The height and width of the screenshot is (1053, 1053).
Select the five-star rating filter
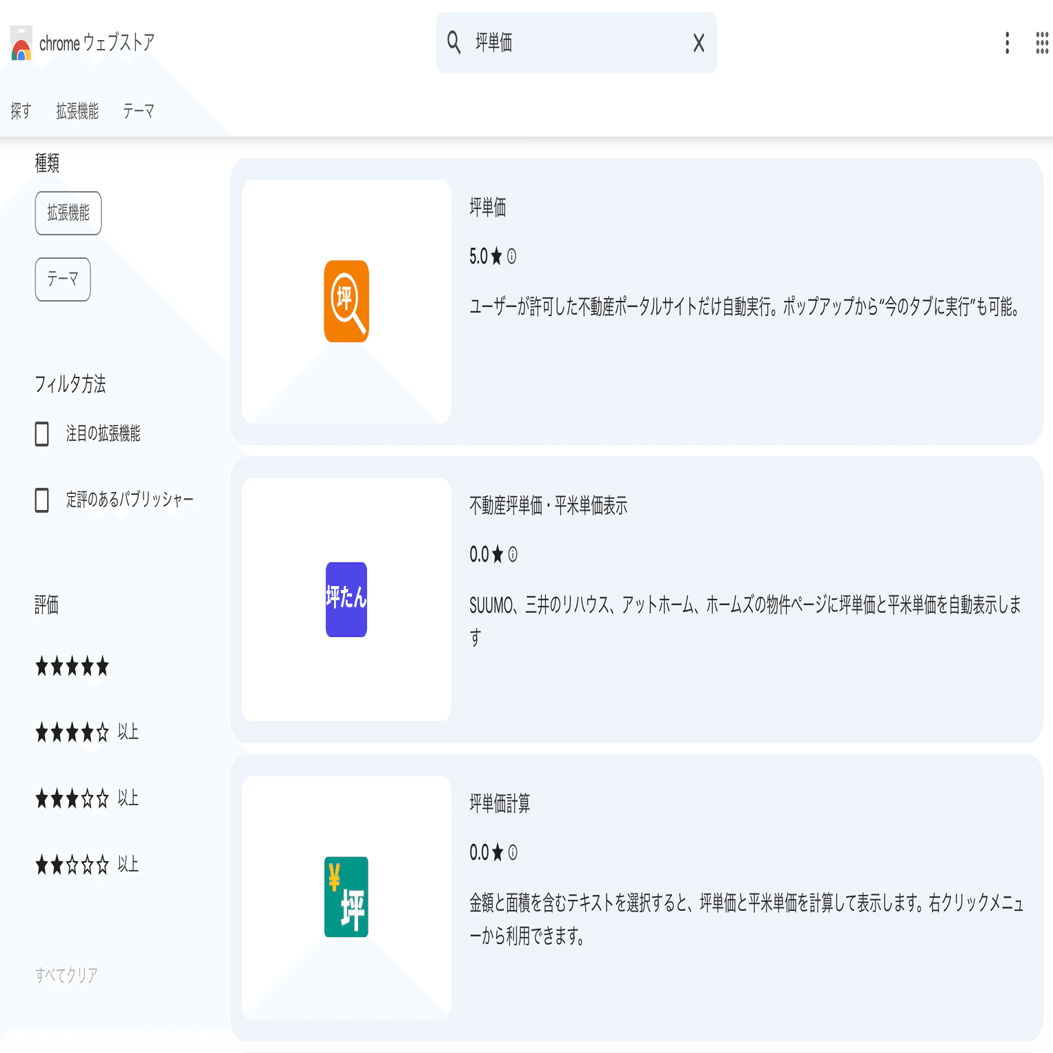[72, 667]
